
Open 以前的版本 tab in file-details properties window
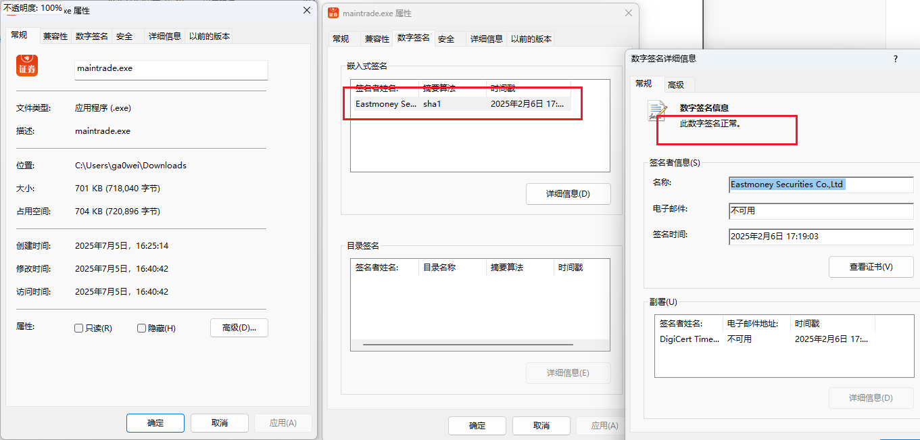click(x=210, y=36)
